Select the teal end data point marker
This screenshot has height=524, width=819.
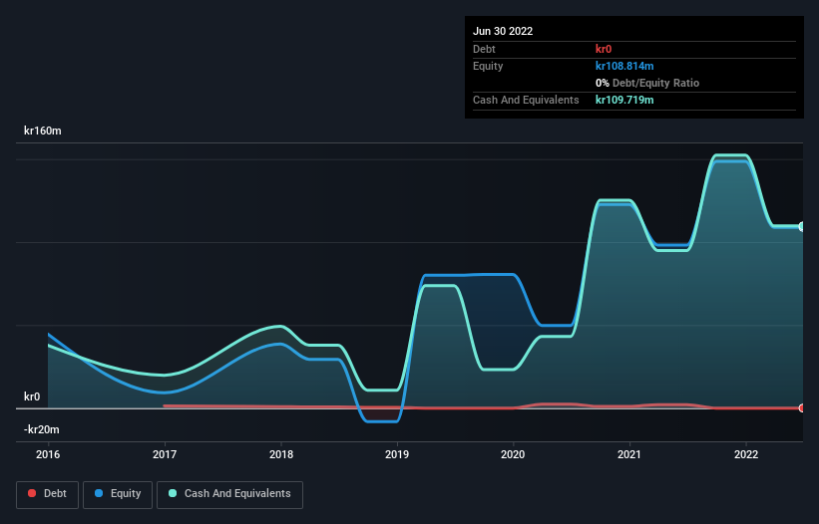(x=801, y=226)
